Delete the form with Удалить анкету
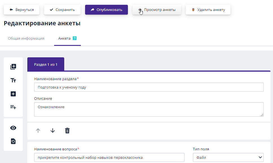Image resolution: width=273 pixels, height=163 pixels. [x=208, y=10]
